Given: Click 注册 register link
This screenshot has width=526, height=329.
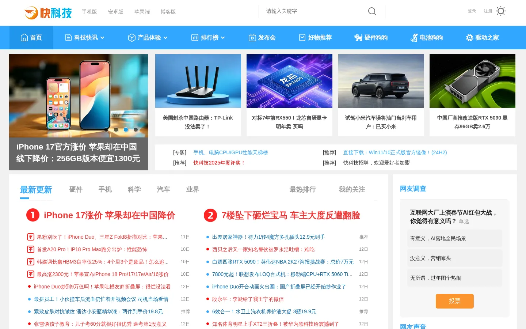Looking at the screenshot, I should tap(488, 11).
